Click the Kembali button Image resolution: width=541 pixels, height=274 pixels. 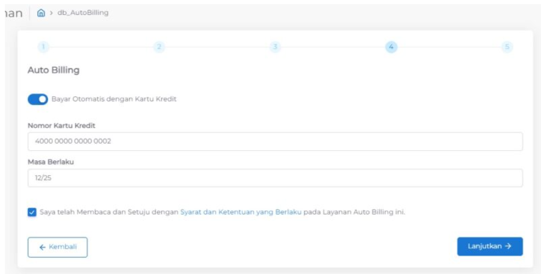[58, 247]
